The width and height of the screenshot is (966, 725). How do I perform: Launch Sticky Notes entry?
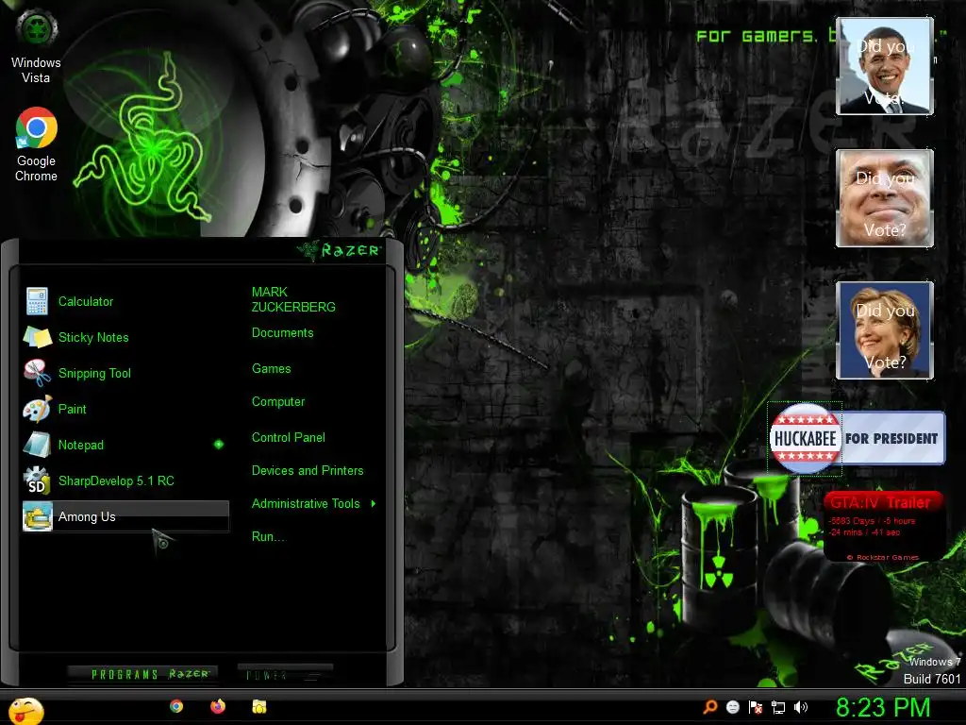125,337
